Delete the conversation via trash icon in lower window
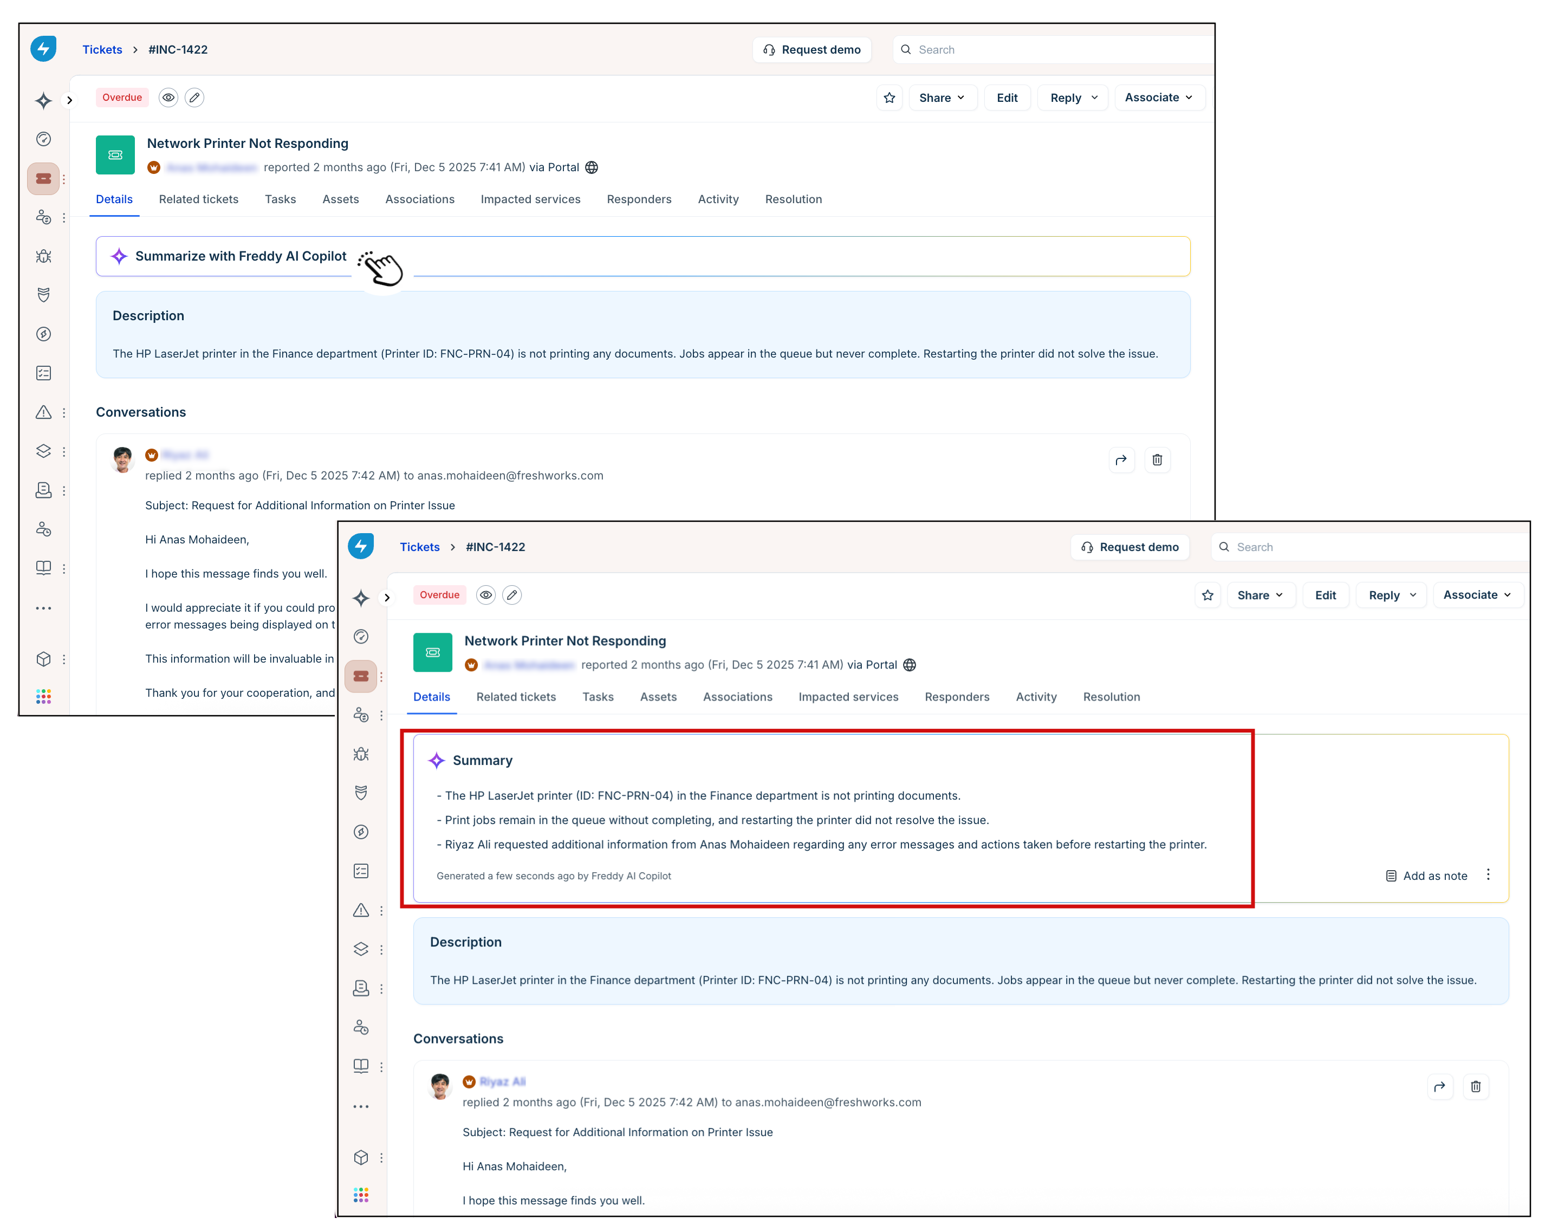1545x1231 pixels. click(1476, 1086)
